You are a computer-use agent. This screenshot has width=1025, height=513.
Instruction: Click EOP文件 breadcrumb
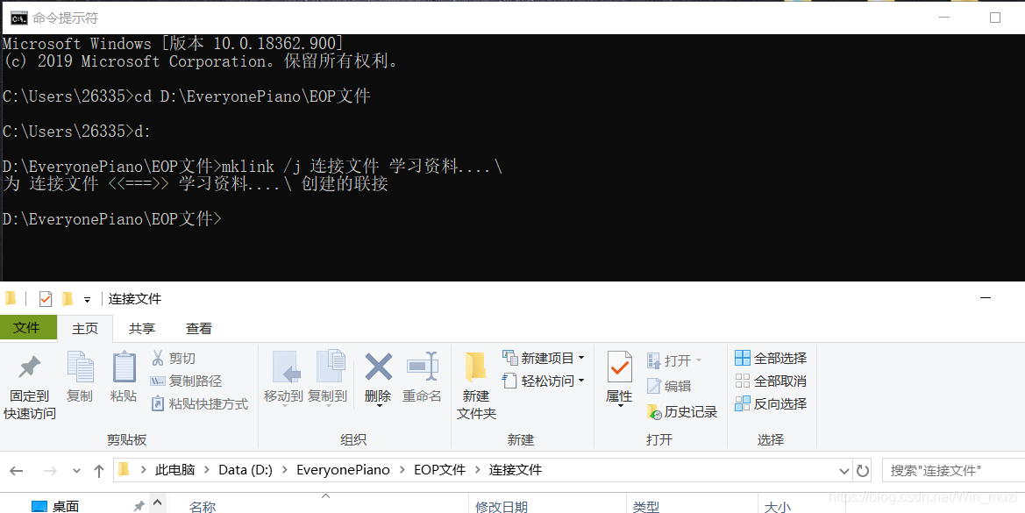[x=440, y=470]
